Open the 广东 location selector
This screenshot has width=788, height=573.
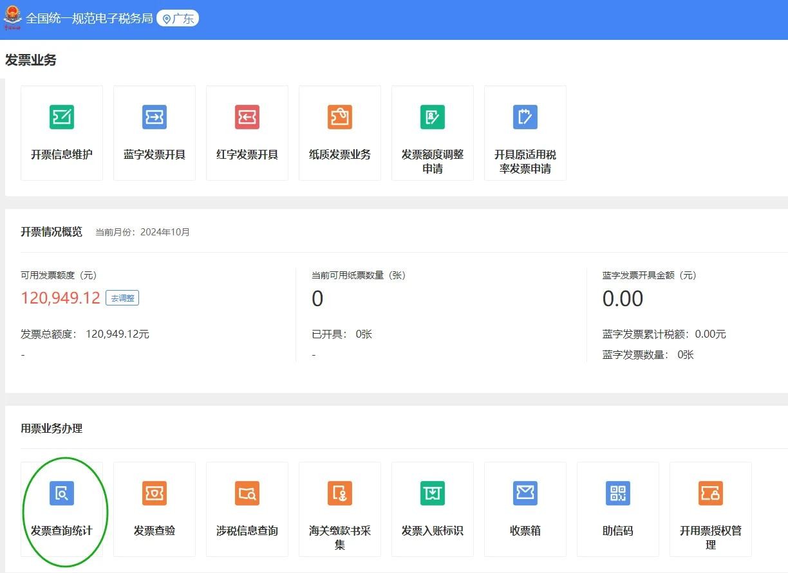point(178,19)
